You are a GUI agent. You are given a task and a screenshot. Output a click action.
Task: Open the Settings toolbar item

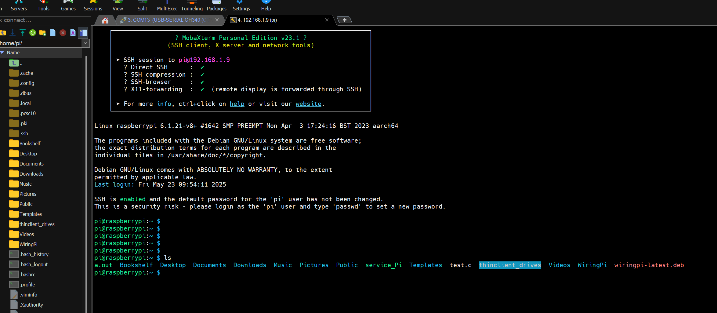pyautogui.click(x=241, y=6)
